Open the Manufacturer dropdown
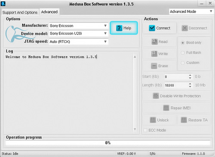Viewport: 215px width, 157px height. pyautogui.click(x=79, y=26)
